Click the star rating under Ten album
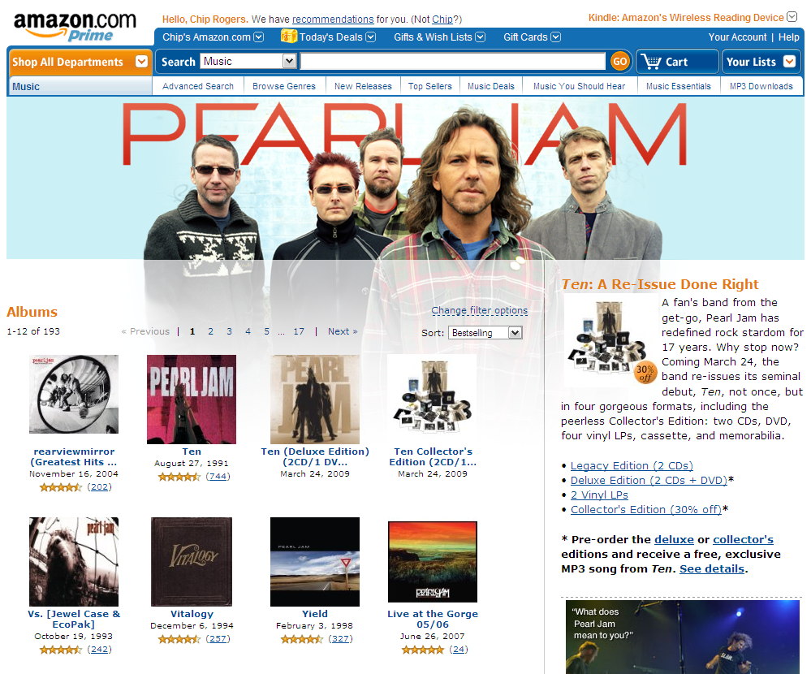This screenshot has height=674, width=811. pyautogui.click(x=179, y=477)
